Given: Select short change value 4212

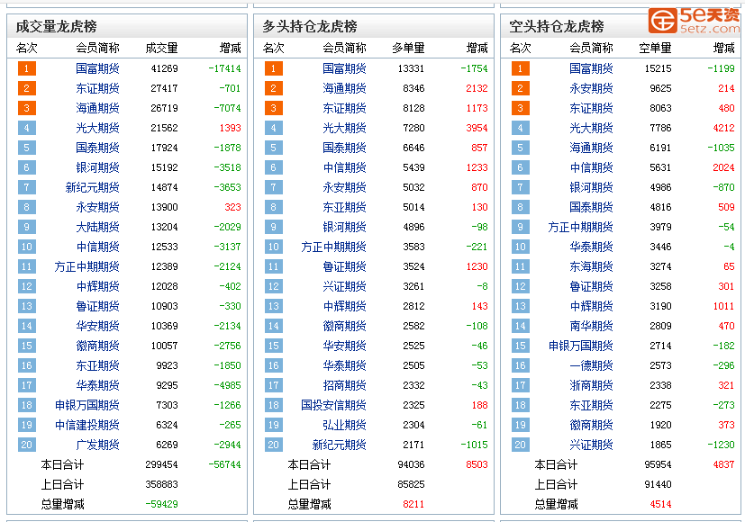Looking at the screenshot, I should click(724, 128).
